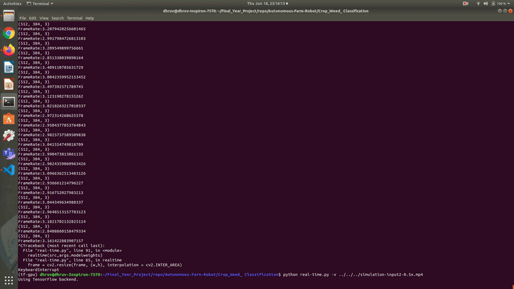
Task: Click the '100 %' battery percentage text
Action: click(x=501, y=4)
